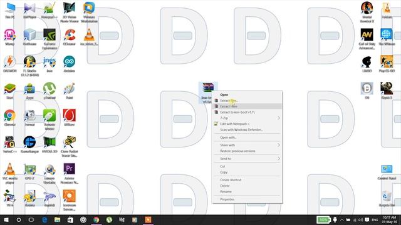This screenshot has height=225, width=401.
Task: Select the Call of Duty Advanced Warfare shortcut
Action: click(367, 39)
